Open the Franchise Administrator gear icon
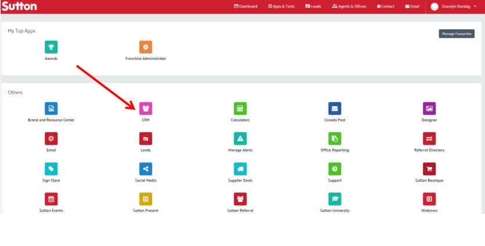The image size is (485, 246). pos(146,47)
